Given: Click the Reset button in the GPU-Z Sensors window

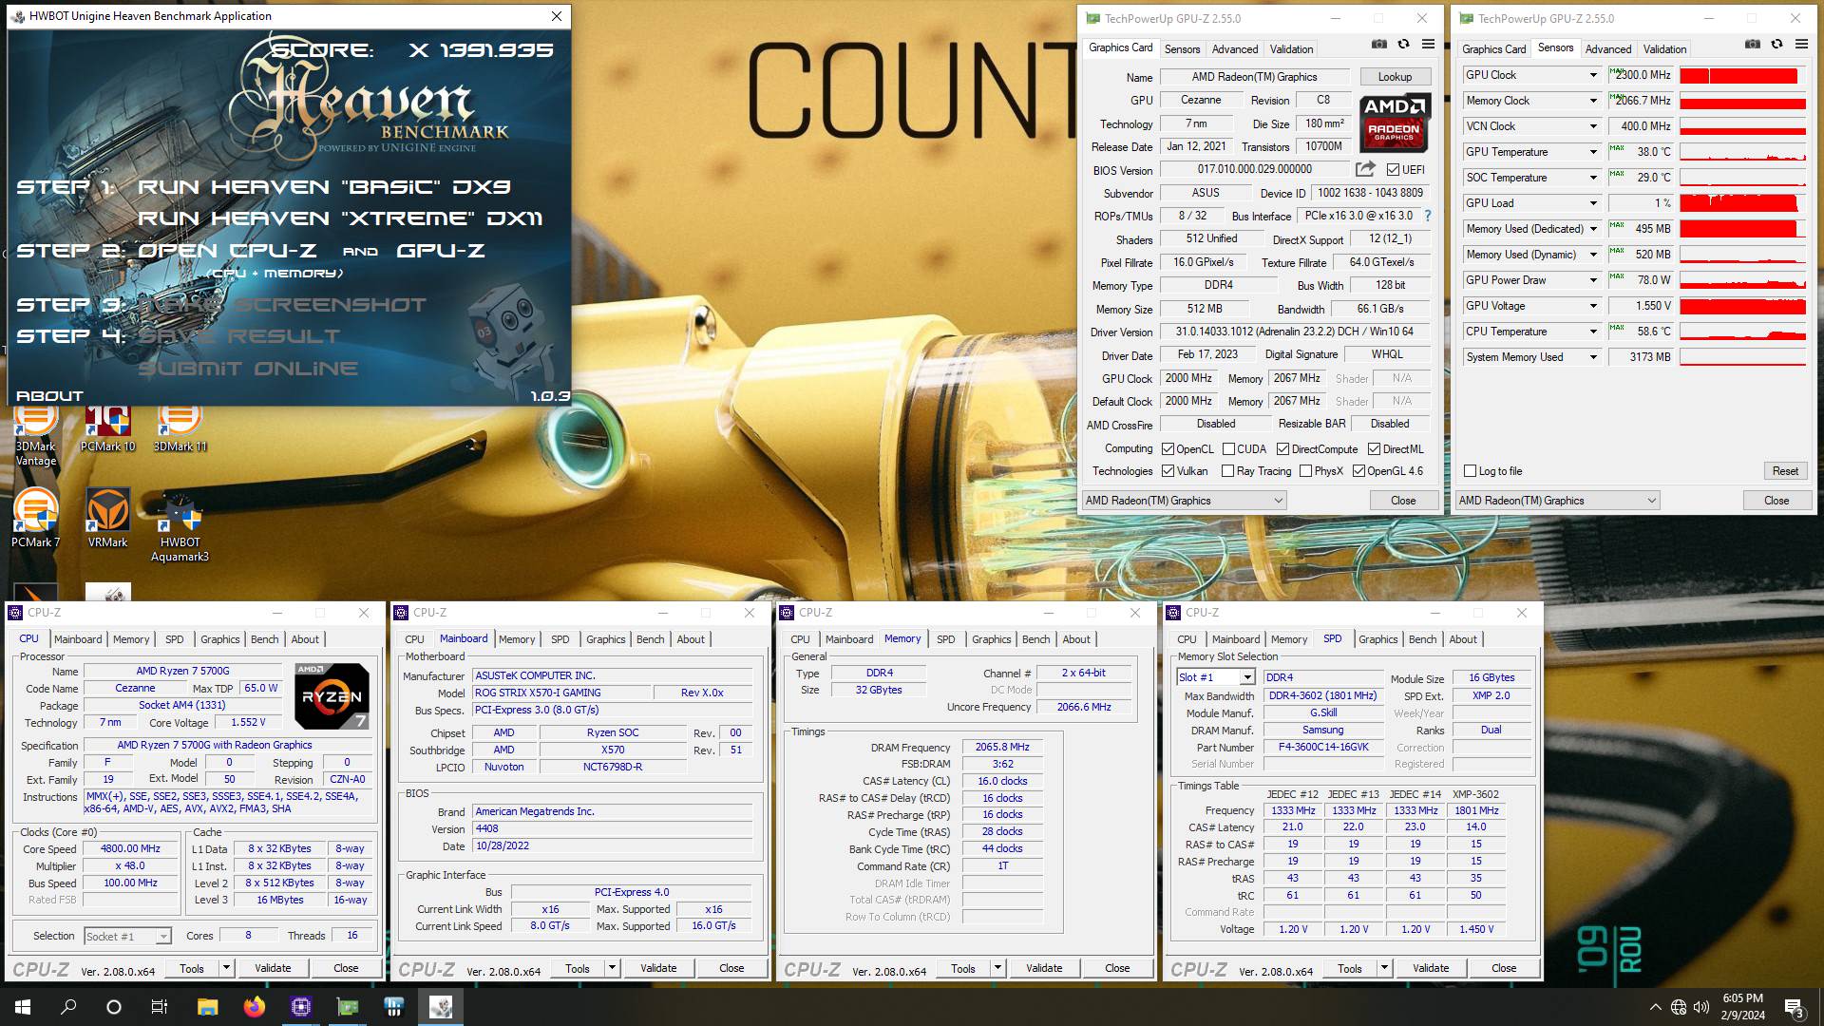Looking at the screenshot, I should [x=1785, y=471].
